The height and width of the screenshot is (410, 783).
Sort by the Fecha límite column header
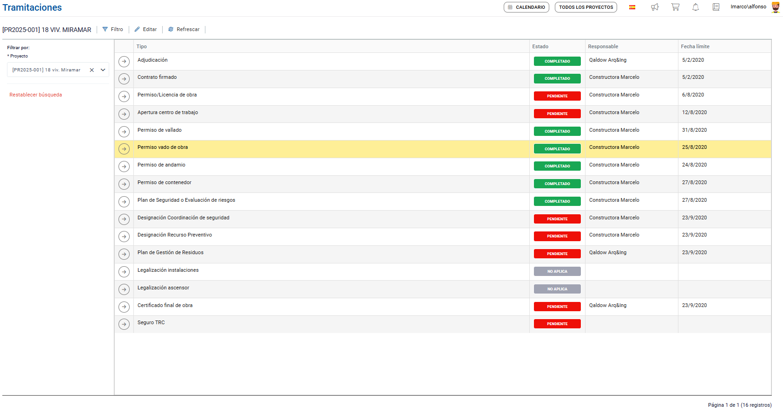tap(695, 46)
